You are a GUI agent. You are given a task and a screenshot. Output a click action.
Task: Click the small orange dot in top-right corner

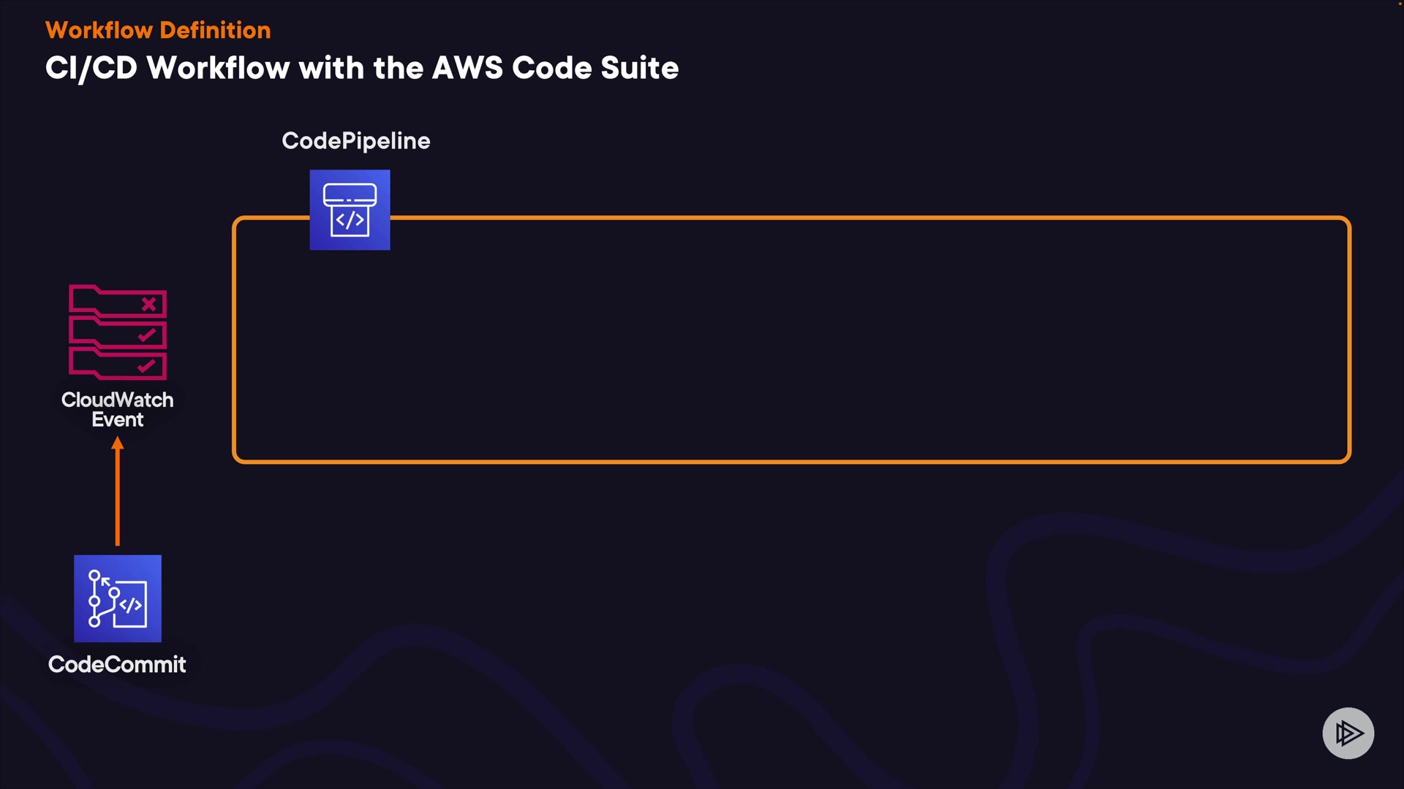pos(1400,4)
